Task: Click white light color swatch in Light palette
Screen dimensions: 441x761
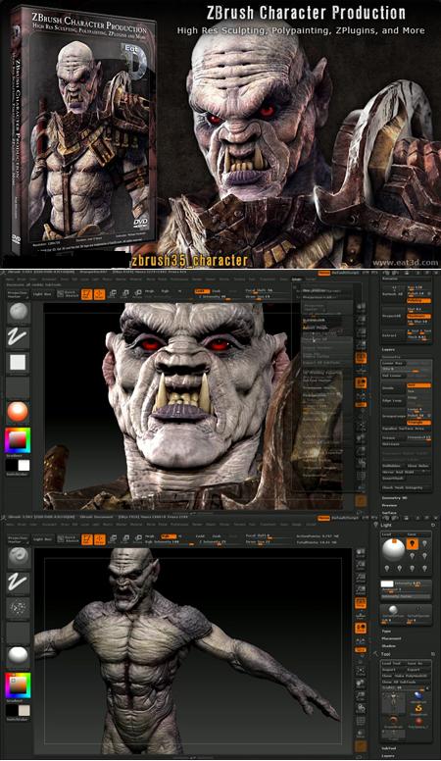Action: click(387, 583)
